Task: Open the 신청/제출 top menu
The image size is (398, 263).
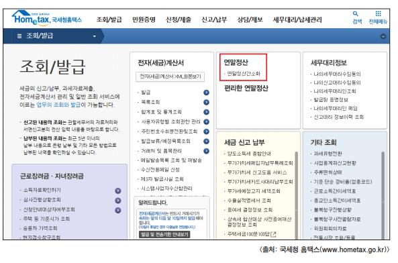Action: (x=179, y=19)
